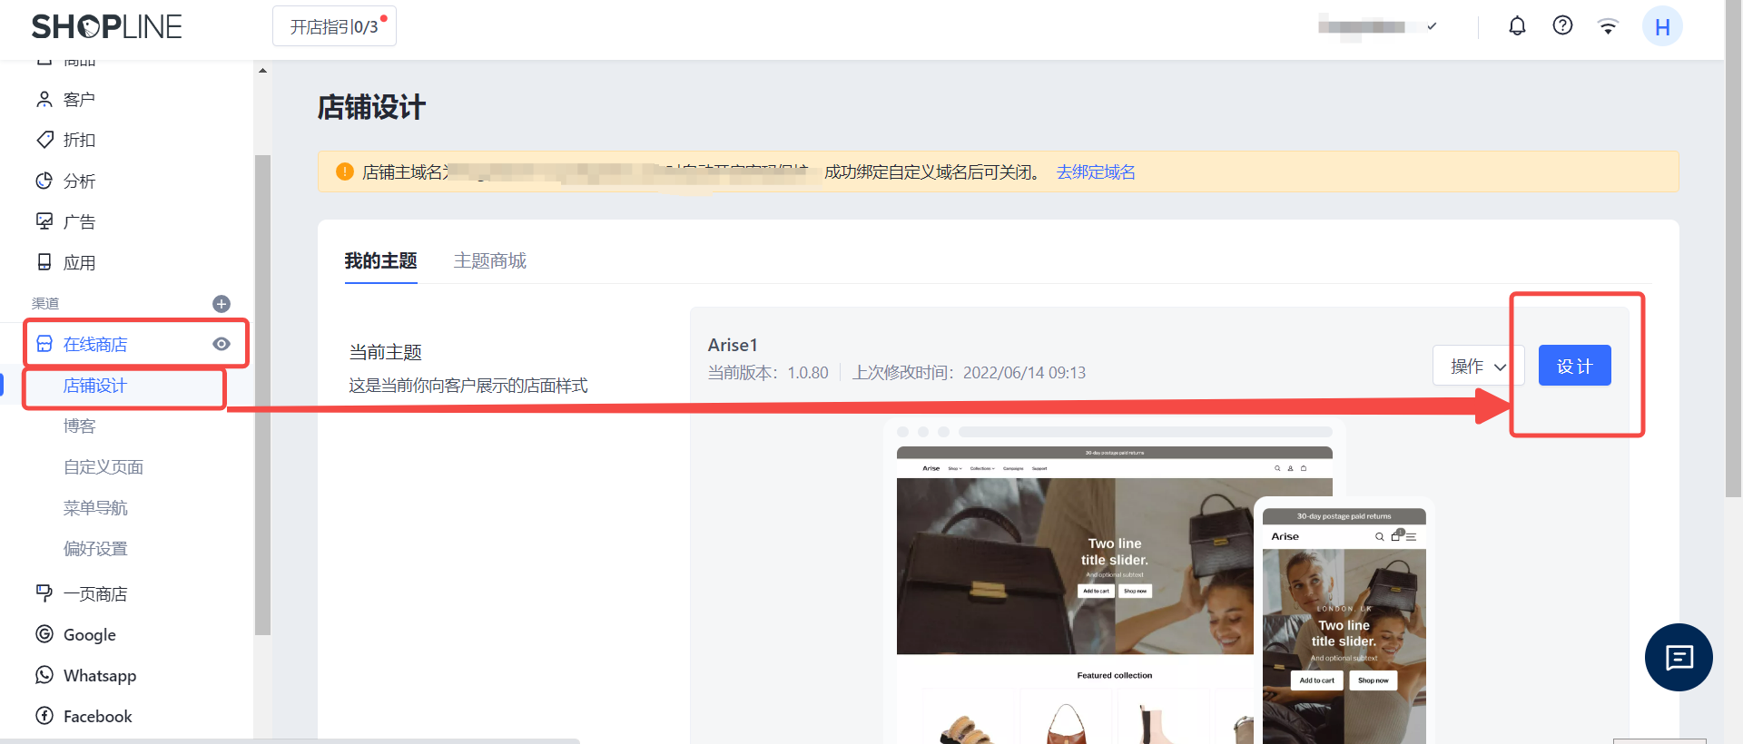This screenshot has width=1743, height=744.
Task: Click the Facebook channel icon
Action: (x=44, y=716)
